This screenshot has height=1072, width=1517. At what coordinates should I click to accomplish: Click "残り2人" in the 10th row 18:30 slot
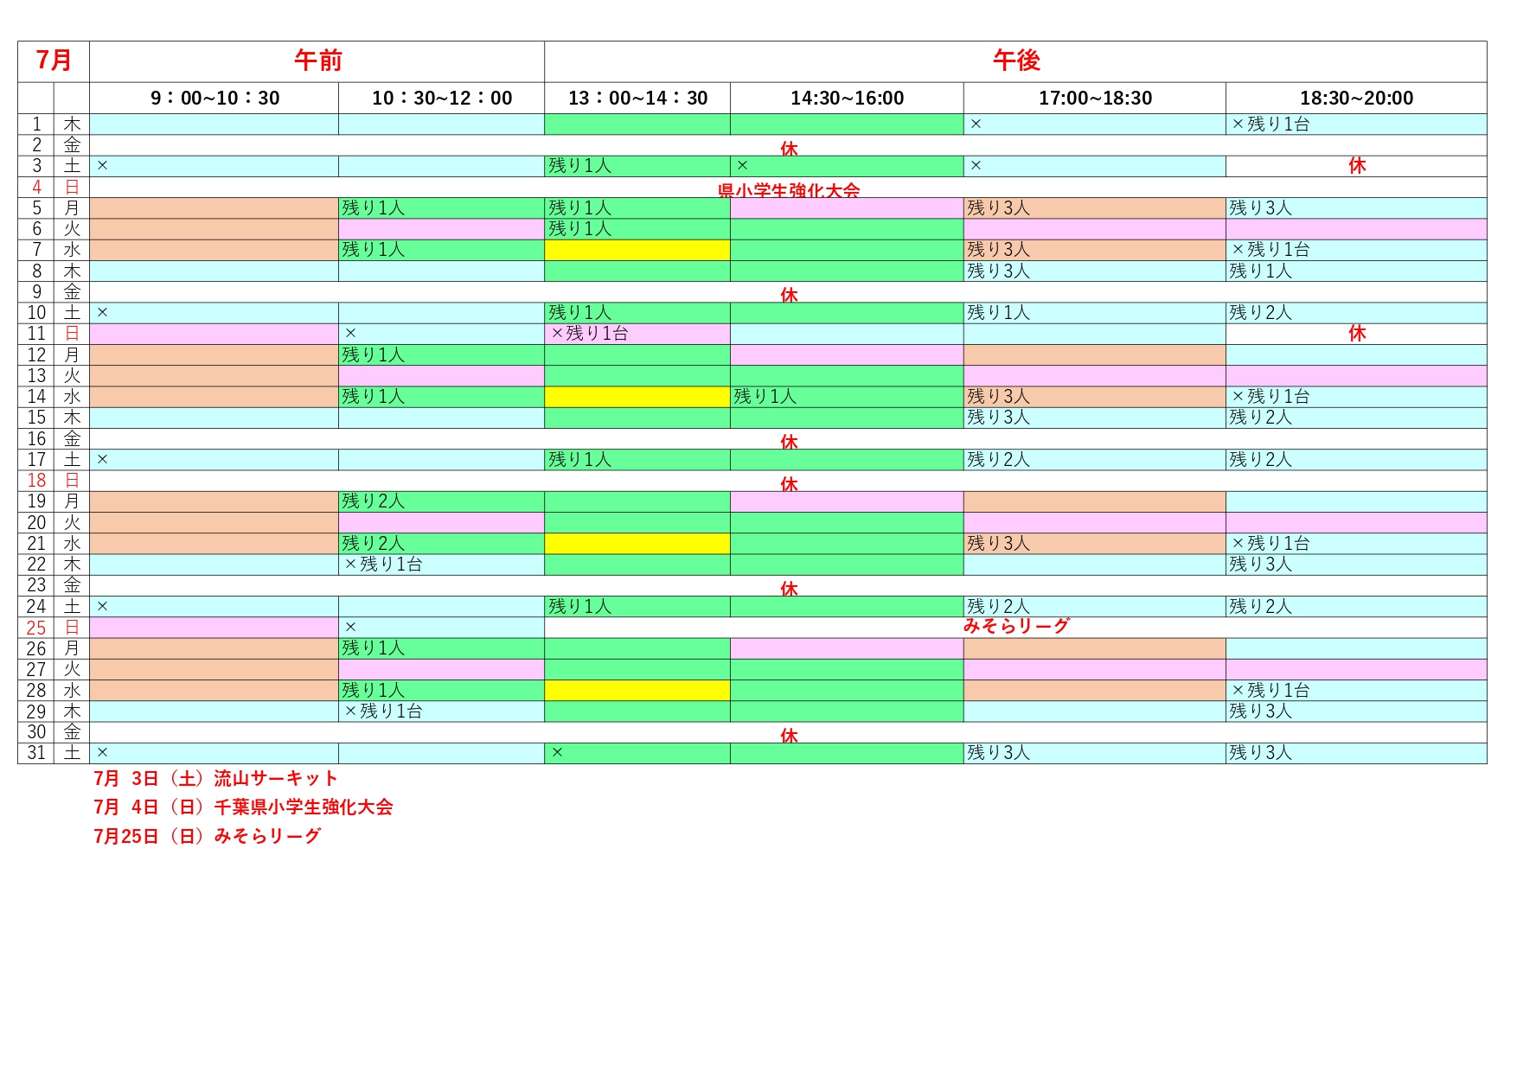[x=1260, y=313]
